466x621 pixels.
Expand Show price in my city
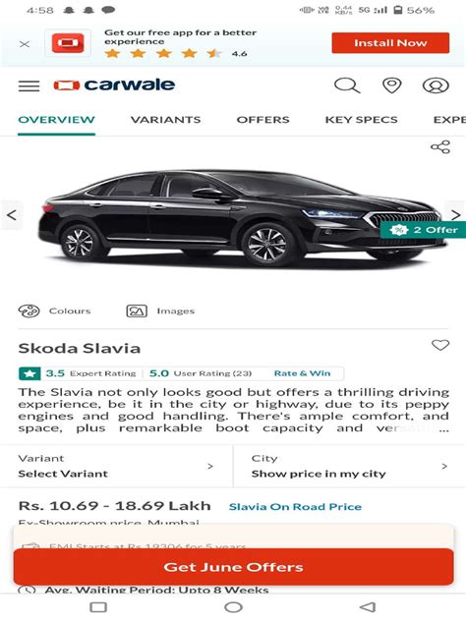coord(350,466)
